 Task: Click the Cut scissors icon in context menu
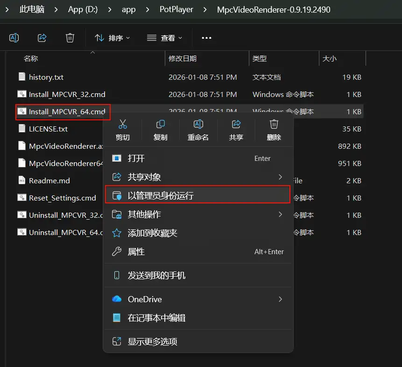pos(122,125)
